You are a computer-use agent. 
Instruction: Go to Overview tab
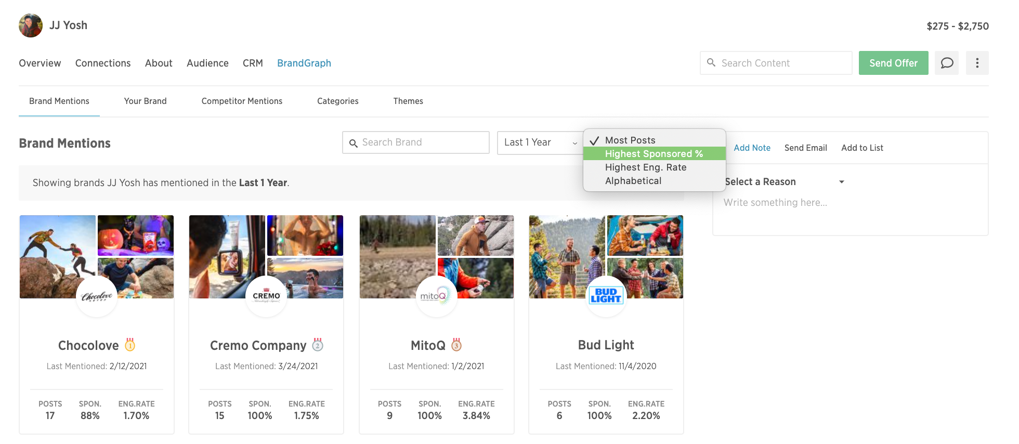pyautogui.click(x=40, y=63)
